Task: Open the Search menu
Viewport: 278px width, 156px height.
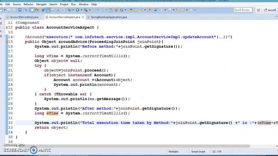Action: pyautogui.click(x=53, y=4)
